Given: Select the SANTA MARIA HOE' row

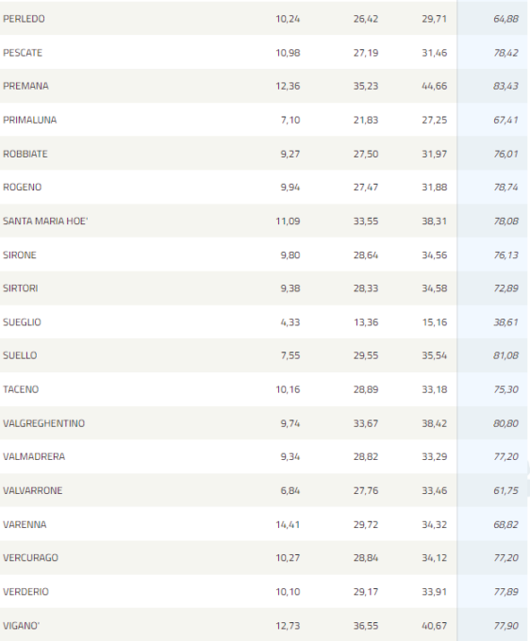Looking at the screenshot, I should click(265, 222).
